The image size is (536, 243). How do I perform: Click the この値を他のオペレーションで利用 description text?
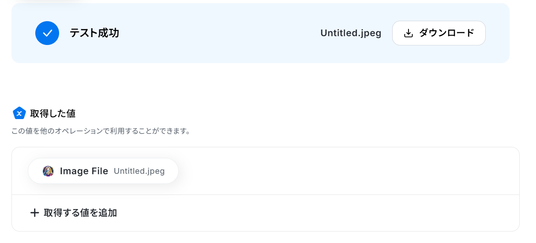tap(101, 131)
